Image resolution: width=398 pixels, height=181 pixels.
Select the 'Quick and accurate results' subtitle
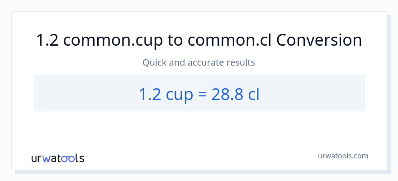[199, 62]
